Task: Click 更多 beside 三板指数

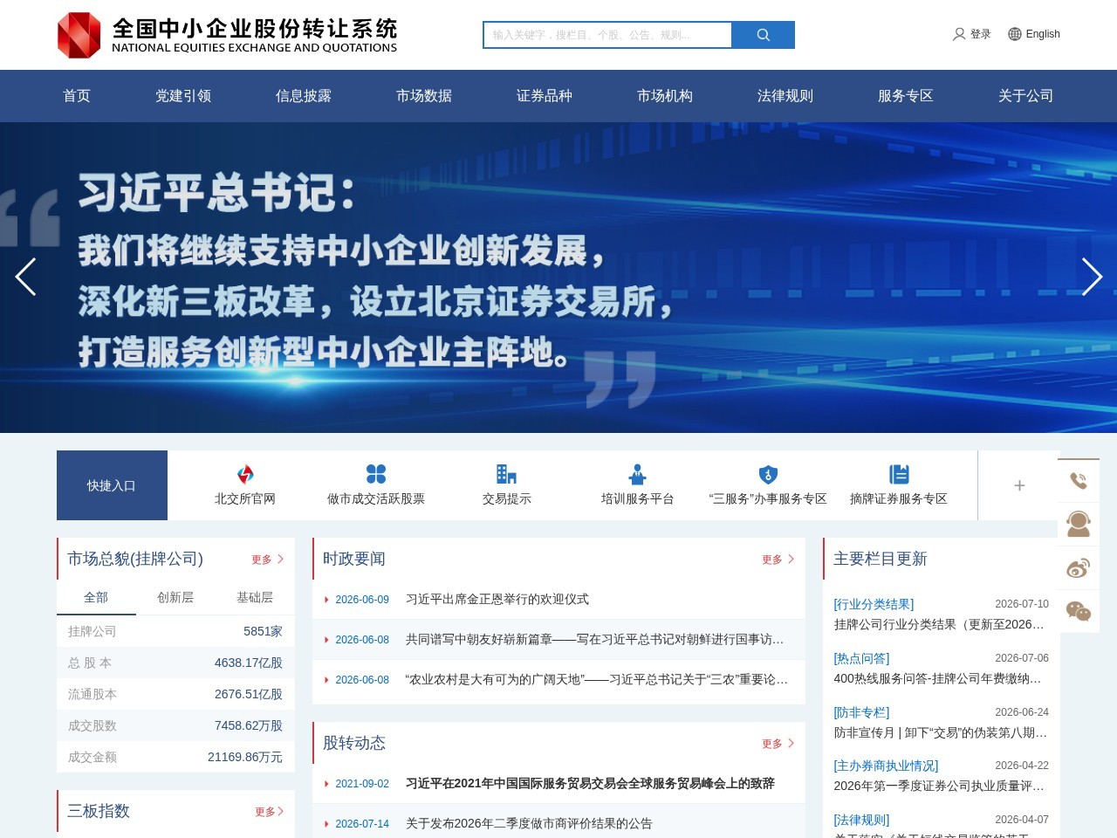Action: (269, 812)
